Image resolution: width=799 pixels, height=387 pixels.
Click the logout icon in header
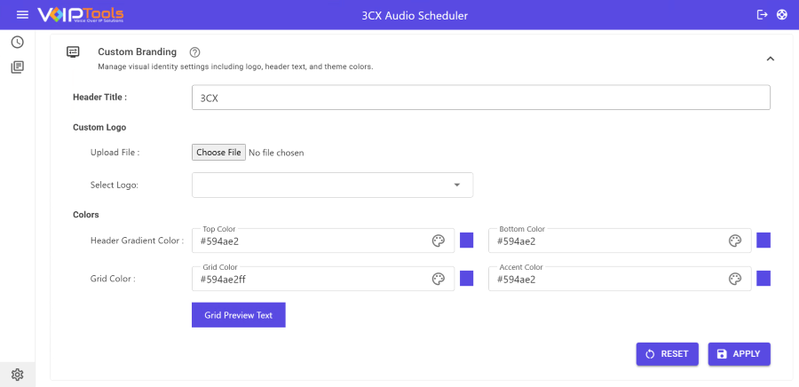point(762,15)
